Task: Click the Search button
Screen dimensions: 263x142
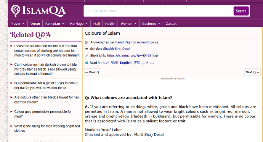Action: pos(241,11)
